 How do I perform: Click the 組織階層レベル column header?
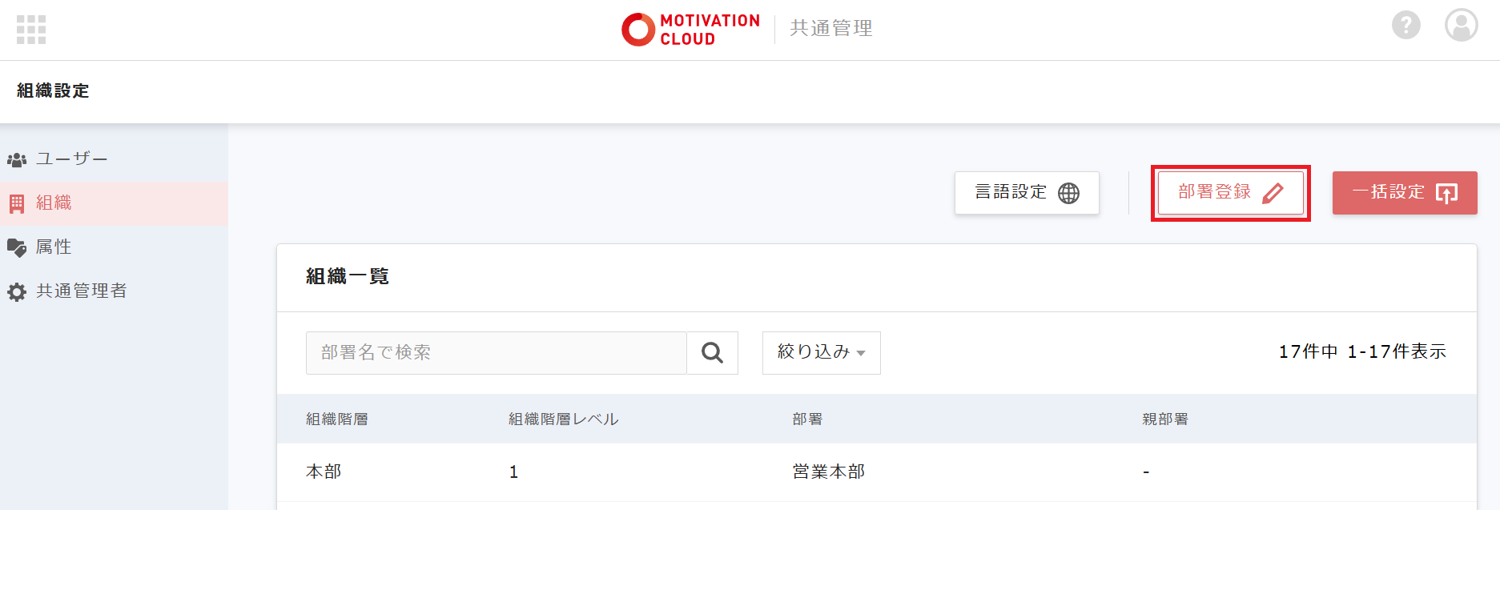563,419
